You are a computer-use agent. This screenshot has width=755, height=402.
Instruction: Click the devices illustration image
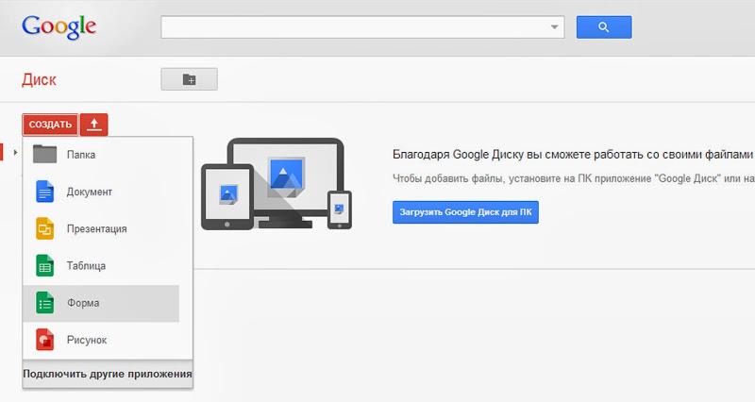pos(277,184)
